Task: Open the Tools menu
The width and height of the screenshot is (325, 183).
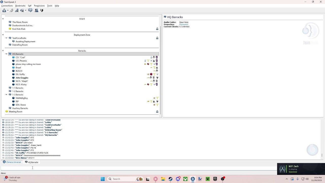Action: [x=50, y=6]
